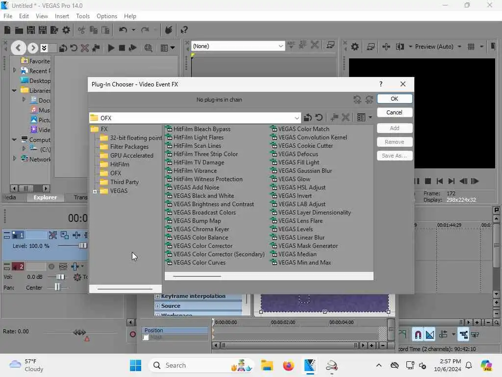Click the Windows Start button
The height and width of the screenshot is (377, 502).
(135, 365)
